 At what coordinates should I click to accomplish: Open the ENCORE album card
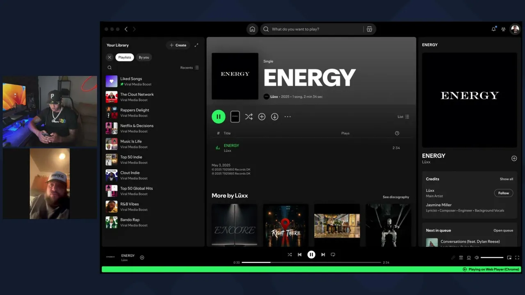pyautogui.click(x=235, y=225)
